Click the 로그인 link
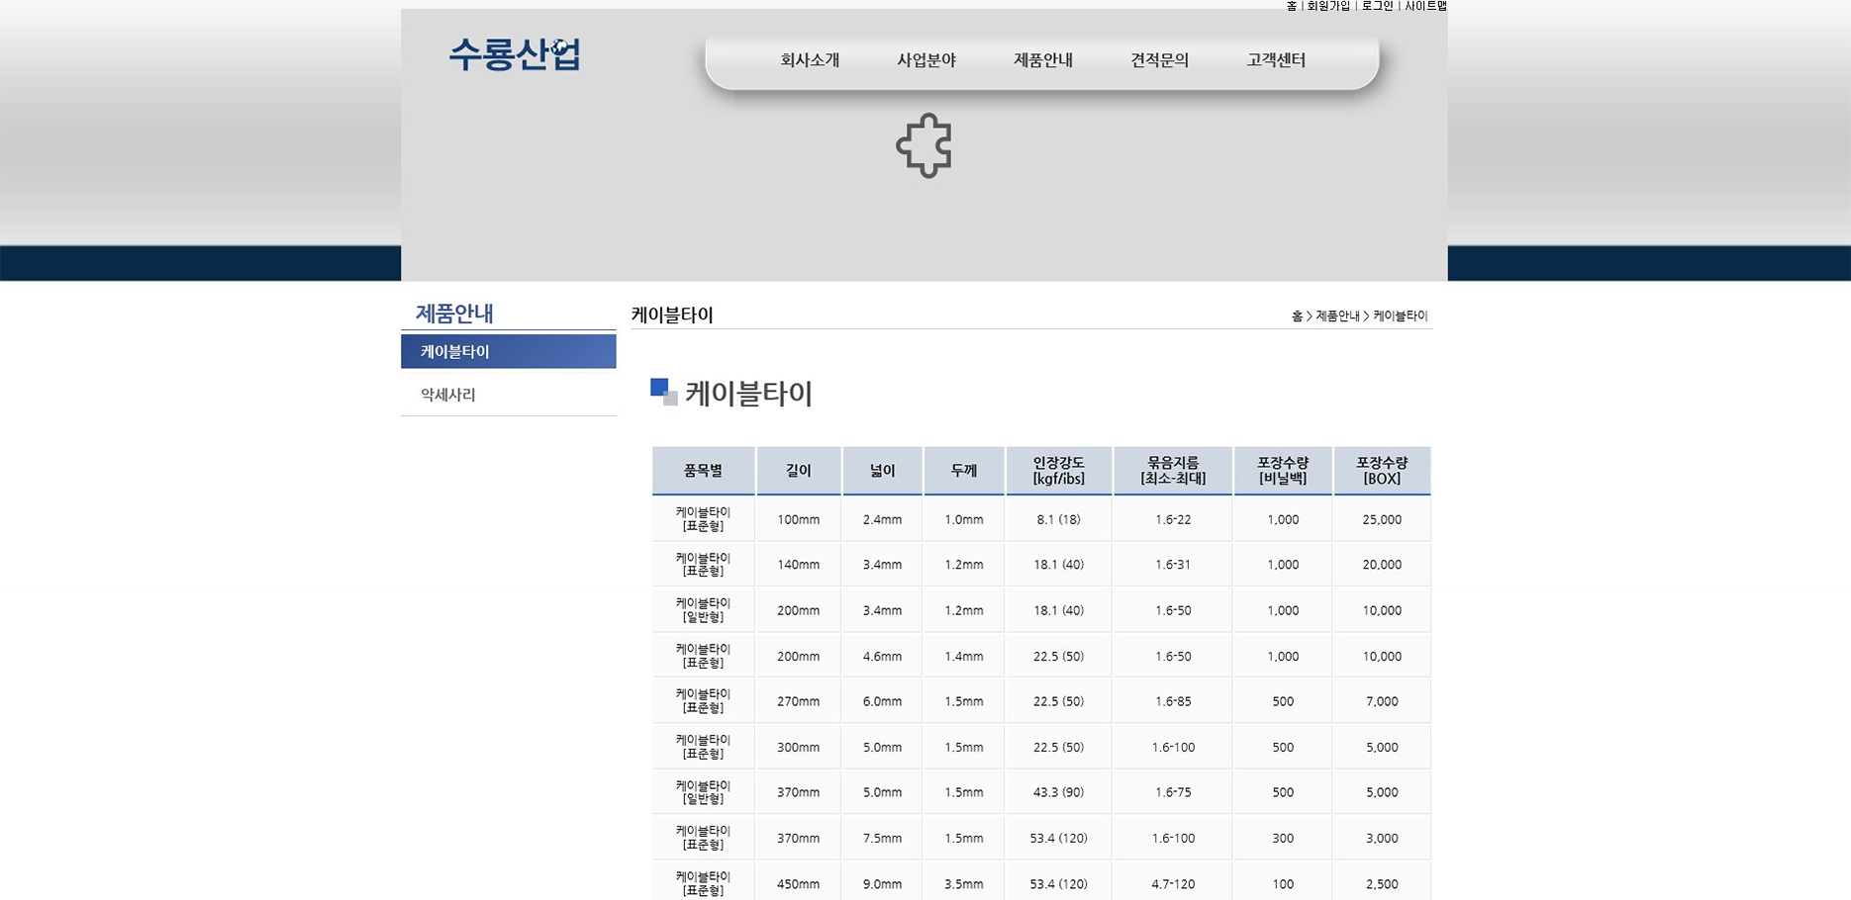This screenshot has width=1851, height=900. pos(1377,6)
